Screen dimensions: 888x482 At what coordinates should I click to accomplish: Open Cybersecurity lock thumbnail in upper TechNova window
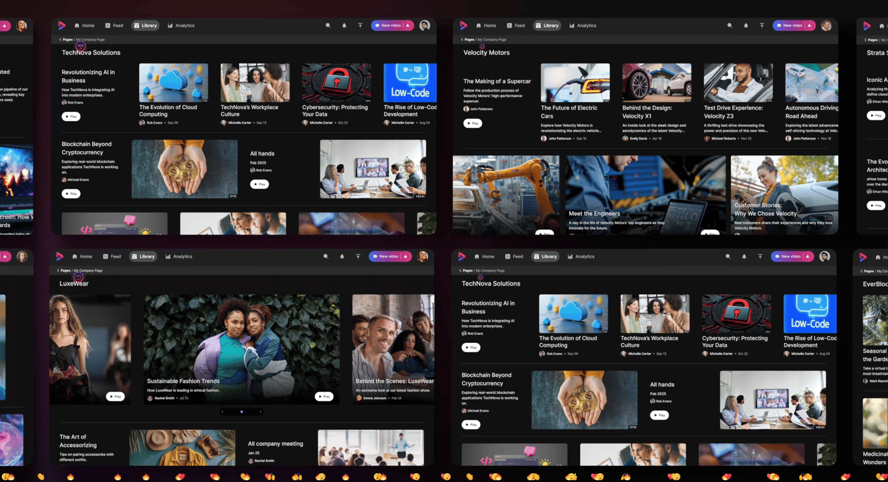(336, 83)
